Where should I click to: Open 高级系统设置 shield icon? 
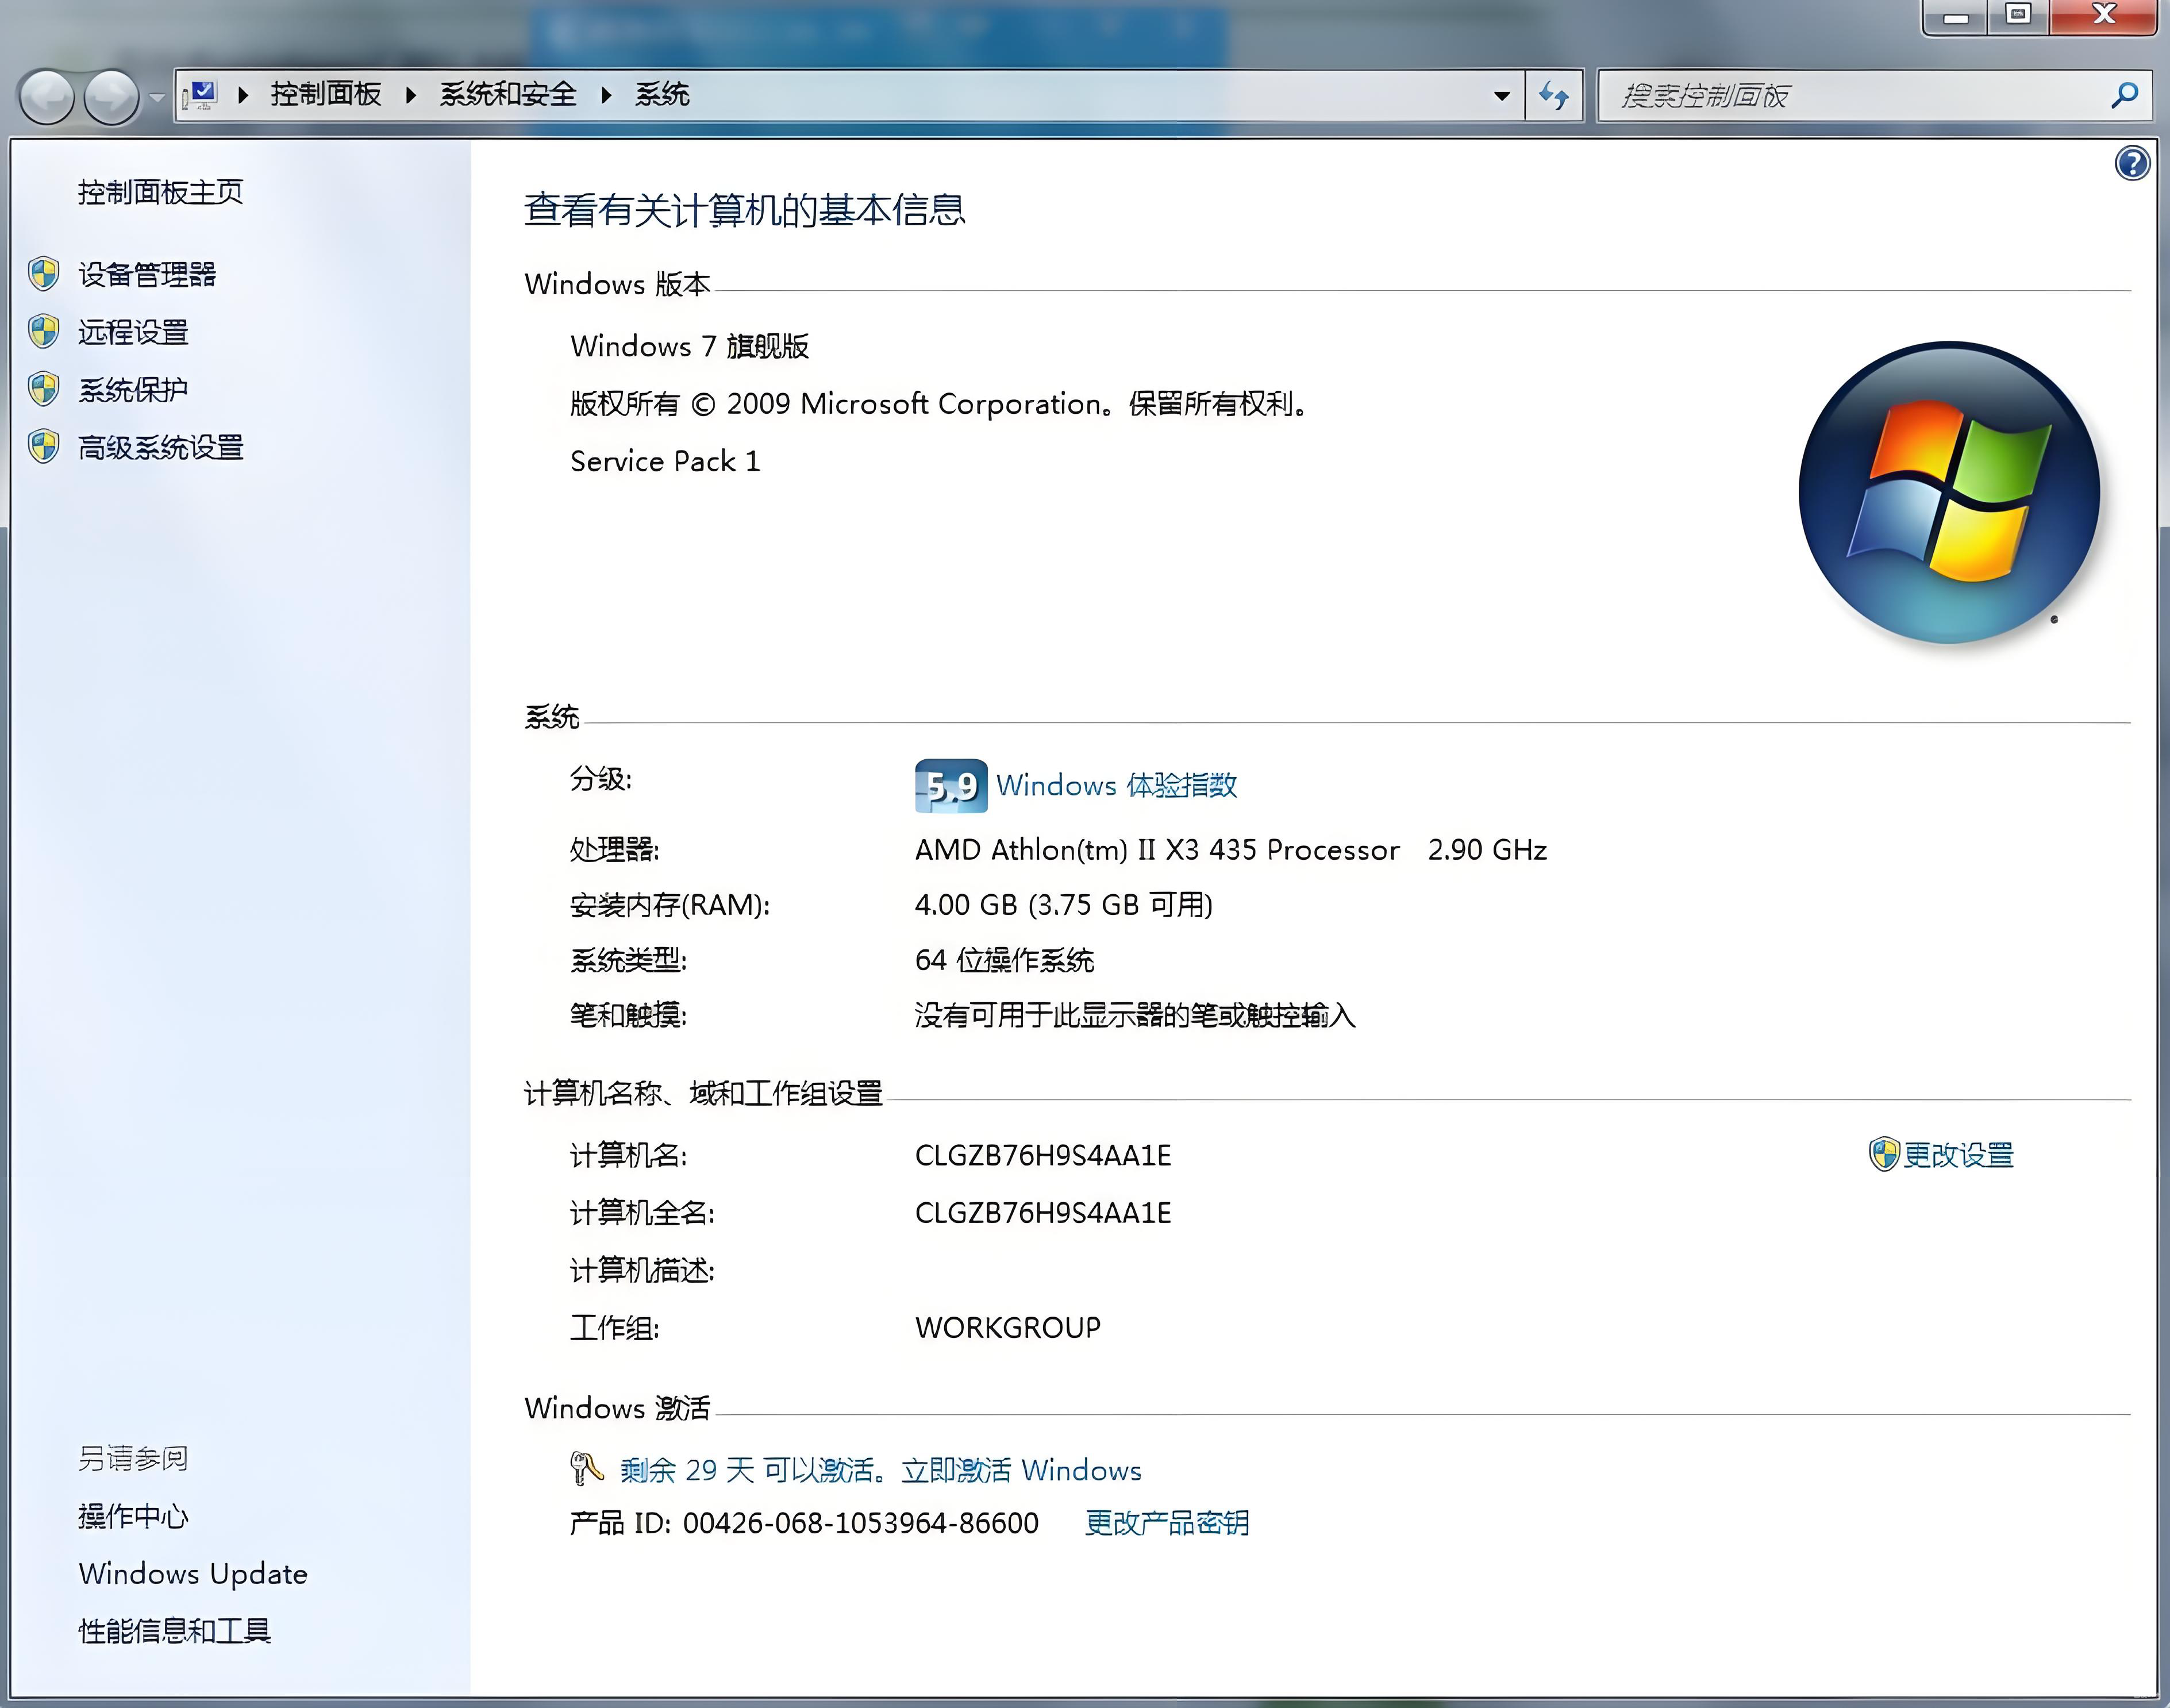click(x=44, y=447)
